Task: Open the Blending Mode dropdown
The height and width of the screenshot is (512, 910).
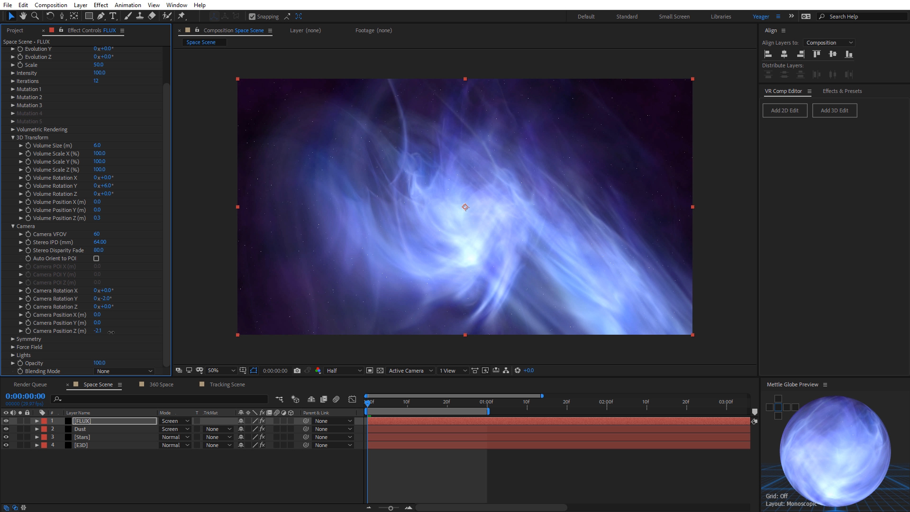Action: (124, 371)
